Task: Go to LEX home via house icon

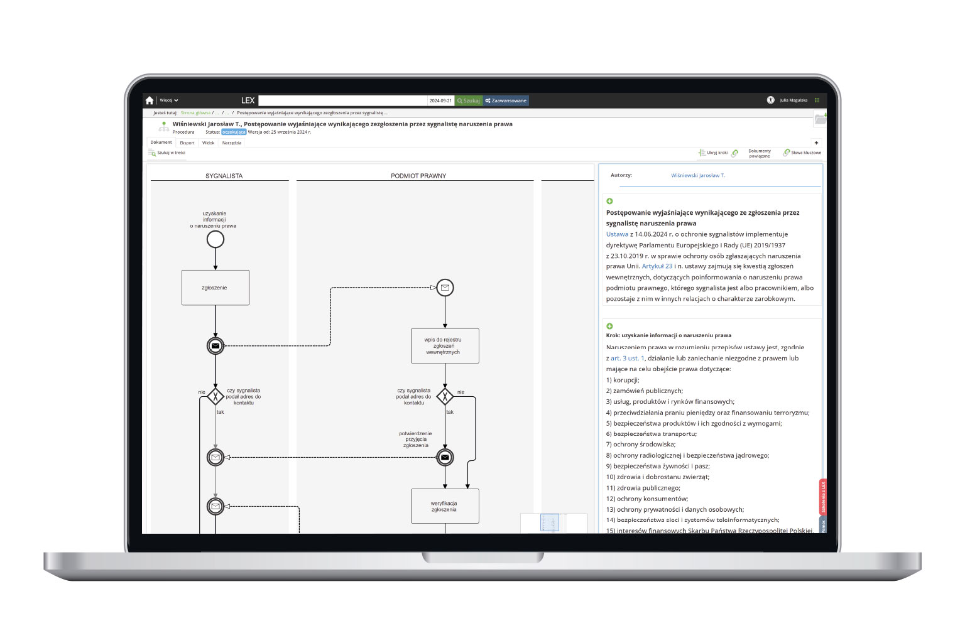Action: coord(150,100)
